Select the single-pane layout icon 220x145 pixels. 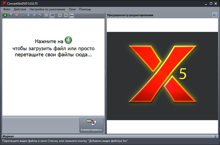[60, 15]
